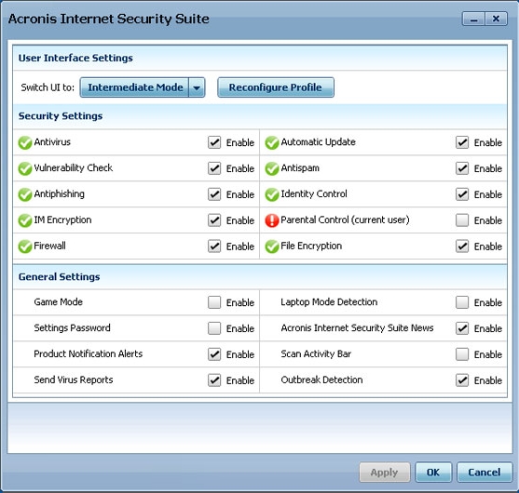The width and height of the screenshot is (519, 493).
Task: Click the status icon next to File Encryption
Action: coord(272,246)
